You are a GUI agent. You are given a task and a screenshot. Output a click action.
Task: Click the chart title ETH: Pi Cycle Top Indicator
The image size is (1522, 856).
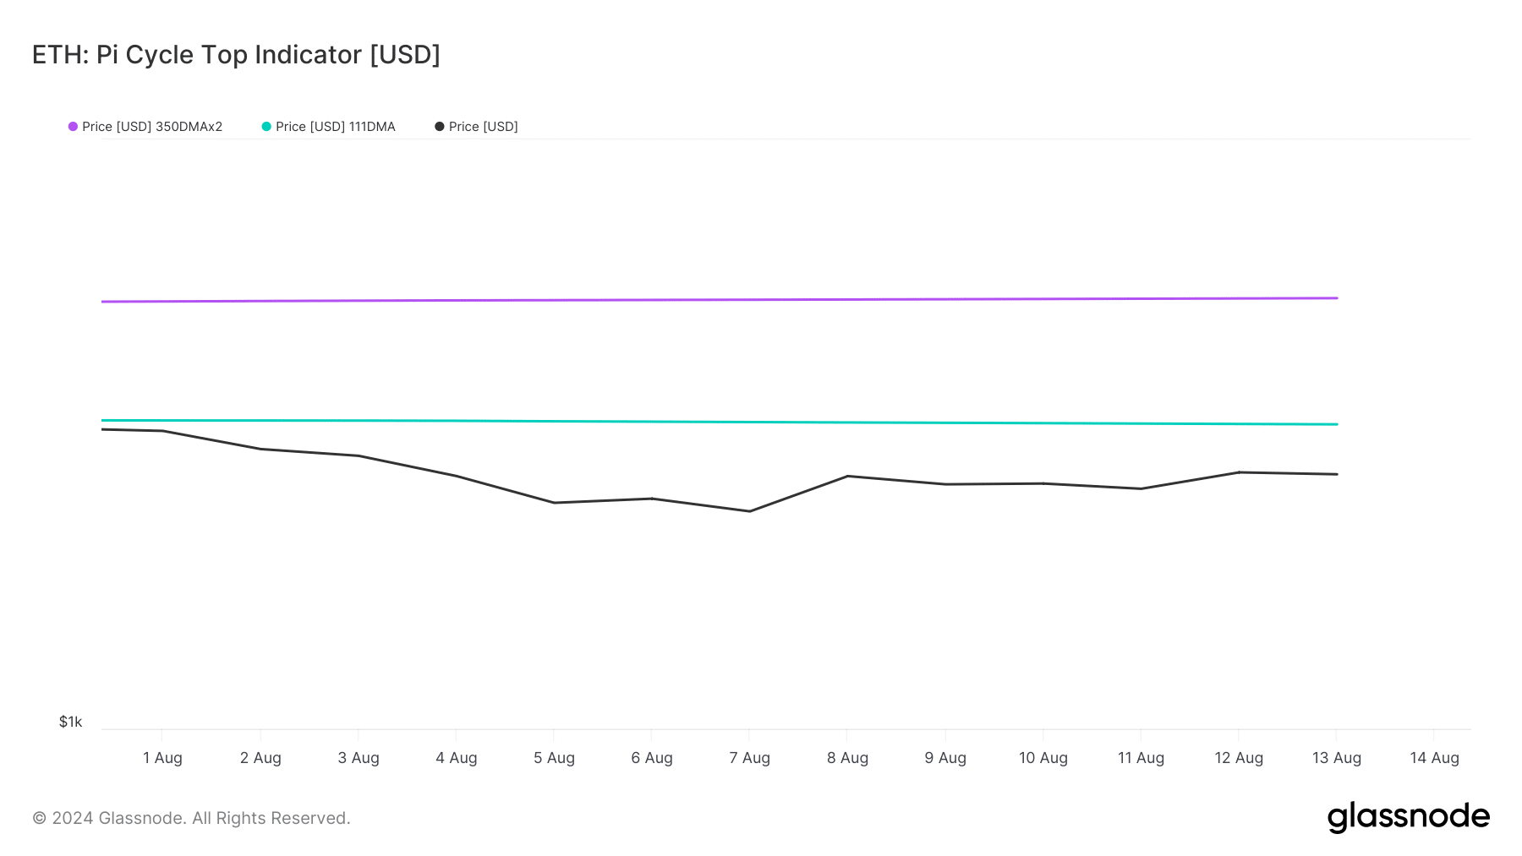tap(236, 55)
